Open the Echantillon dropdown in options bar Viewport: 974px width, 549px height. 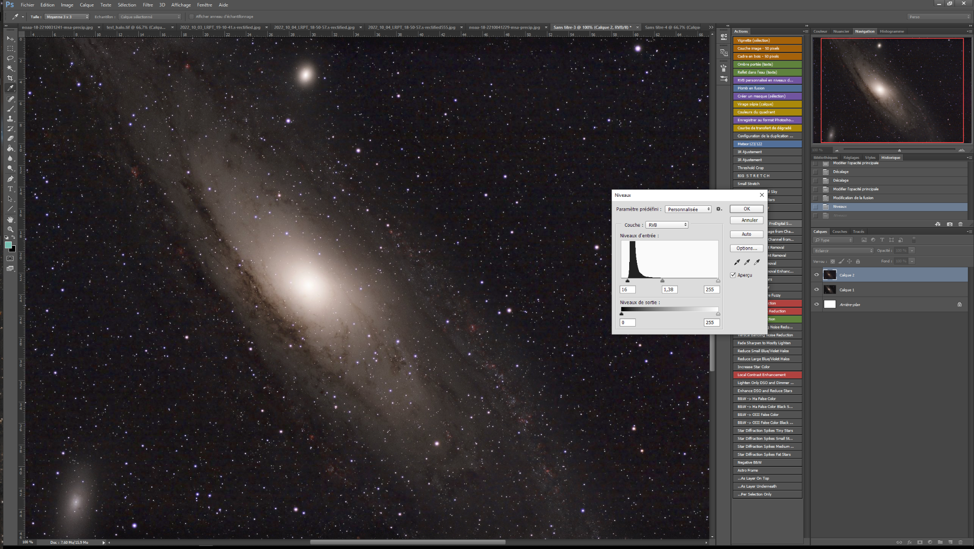coord(150,17)
